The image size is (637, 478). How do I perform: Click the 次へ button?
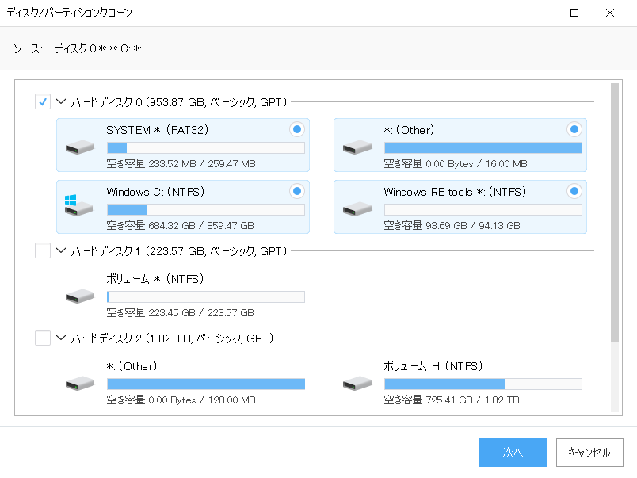[x=513, y=453]
